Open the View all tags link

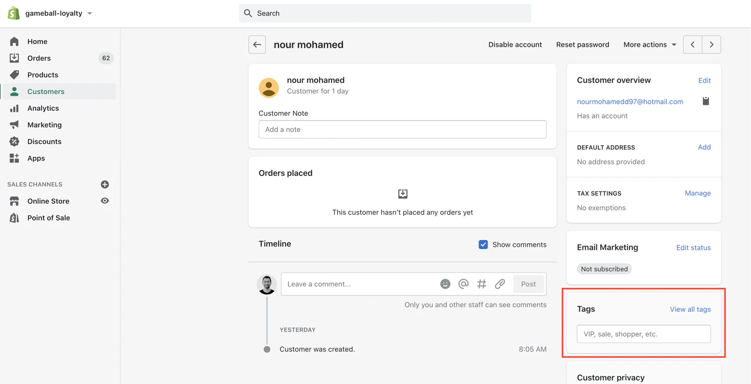[x=690, y=309]
